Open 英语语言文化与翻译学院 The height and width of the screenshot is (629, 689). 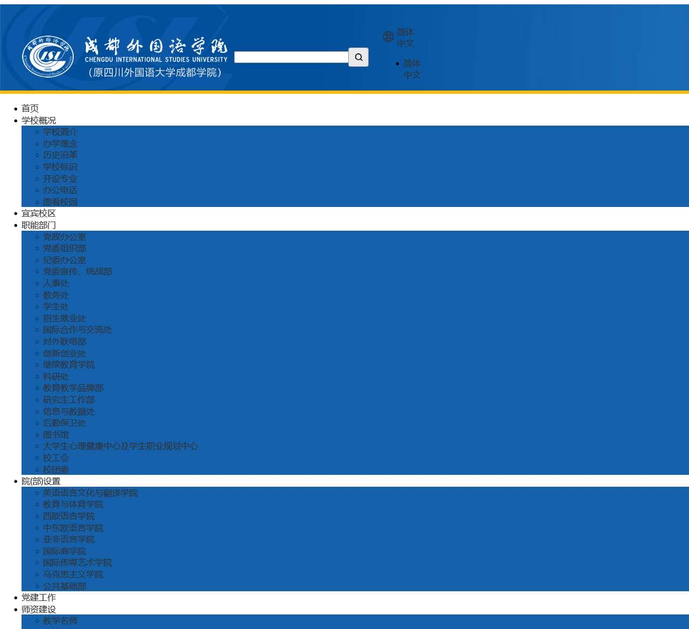[90, 493]
